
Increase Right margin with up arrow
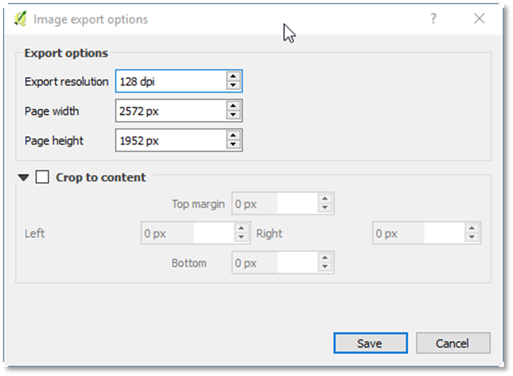(472, 229)
